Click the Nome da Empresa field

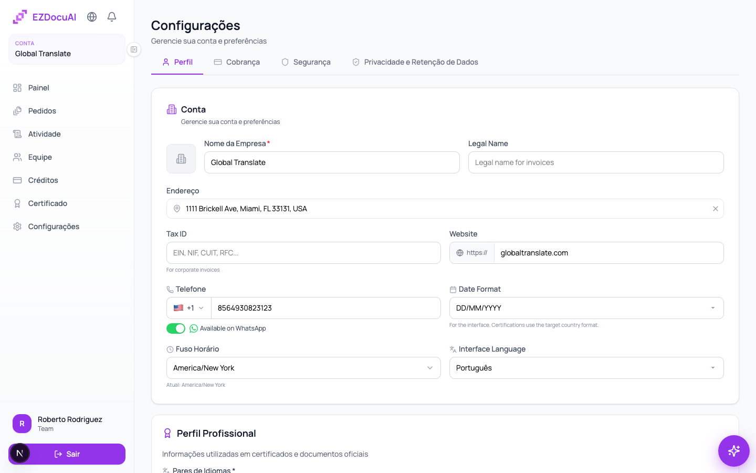click(332, 162)
